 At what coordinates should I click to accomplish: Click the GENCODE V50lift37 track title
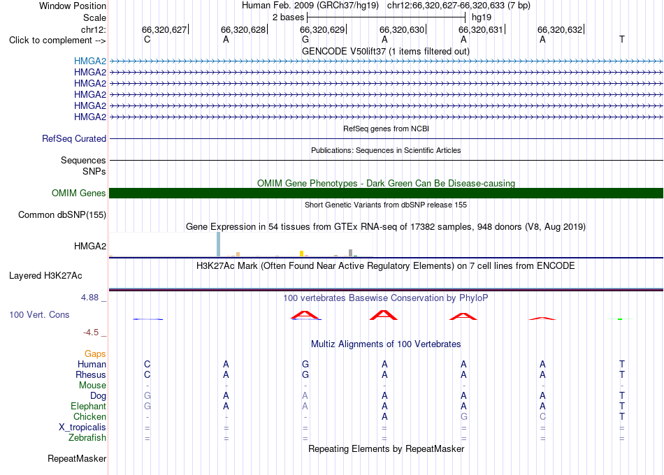386,51
